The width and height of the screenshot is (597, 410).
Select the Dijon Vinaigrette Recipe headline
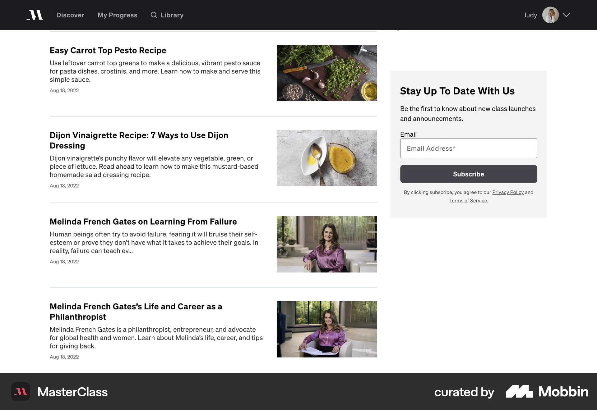click(139, 140)
